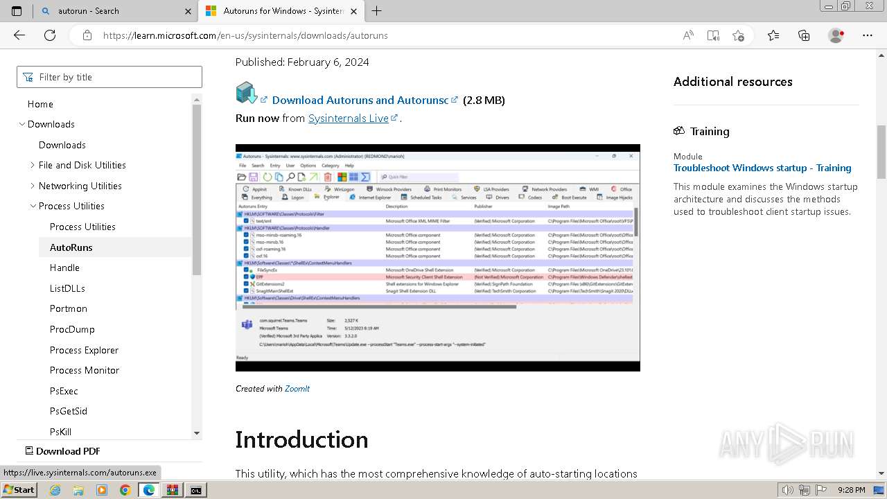Open Collections in Edge
This screenshot has width=887, height=499.
tap(804, 35)
